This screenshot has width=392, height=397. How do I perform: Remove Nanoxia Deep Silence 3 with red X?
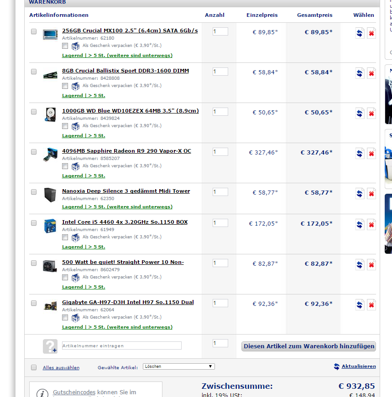[371, 194]
